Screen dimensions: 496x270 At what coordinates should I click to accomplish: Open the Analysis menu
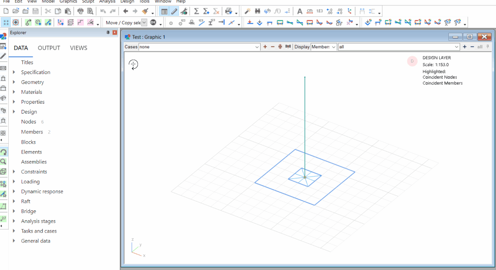pos(107,2)
